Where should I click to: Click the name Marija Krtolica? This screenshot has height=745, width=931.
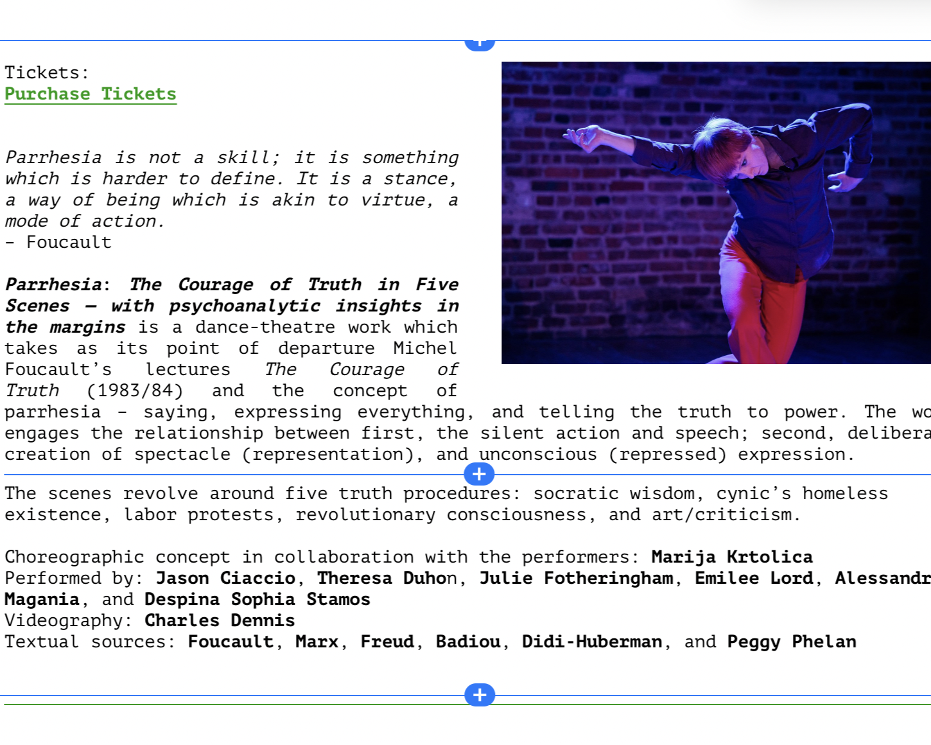(x=731, y=557)
